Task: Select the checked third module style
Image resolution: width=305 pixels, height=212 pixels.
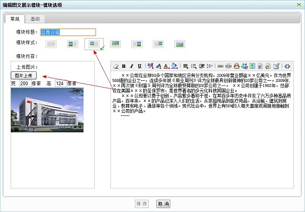Action: (x=94, y=44)
